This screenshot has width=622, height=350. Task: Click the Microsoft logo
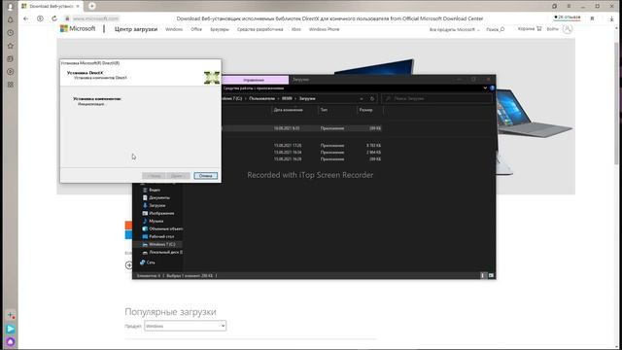coord(78,28)
